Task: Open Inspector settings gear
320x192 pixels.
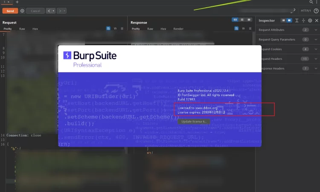Action: click(x=310, y=20)
